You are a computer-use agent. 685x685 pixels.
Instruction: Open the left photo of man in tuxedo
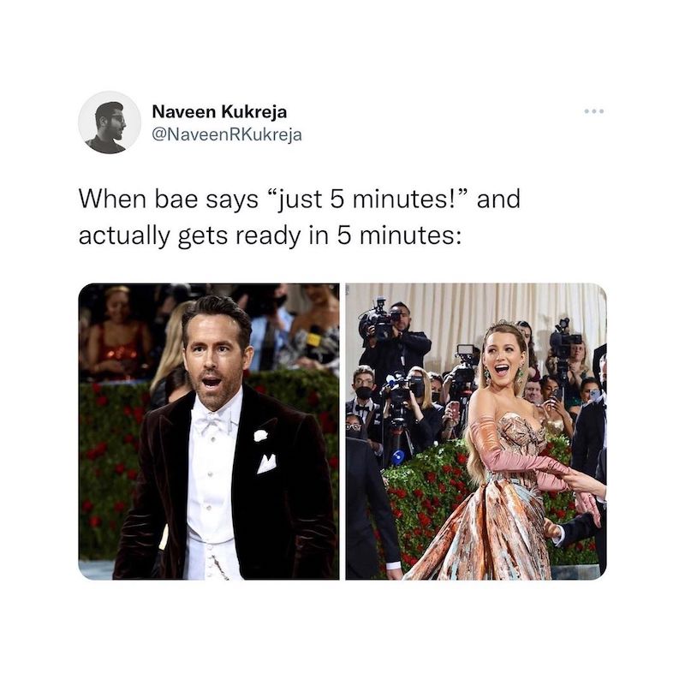click(209, 432)
